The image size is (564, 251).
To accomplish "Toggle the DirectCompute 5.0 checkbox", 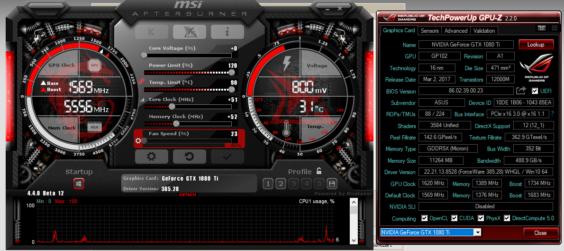I will click(x=507, y=218).
